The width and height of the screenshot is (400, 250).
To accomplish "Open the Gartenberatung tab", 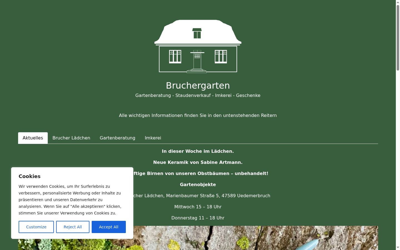I will [x=117, y=138].
